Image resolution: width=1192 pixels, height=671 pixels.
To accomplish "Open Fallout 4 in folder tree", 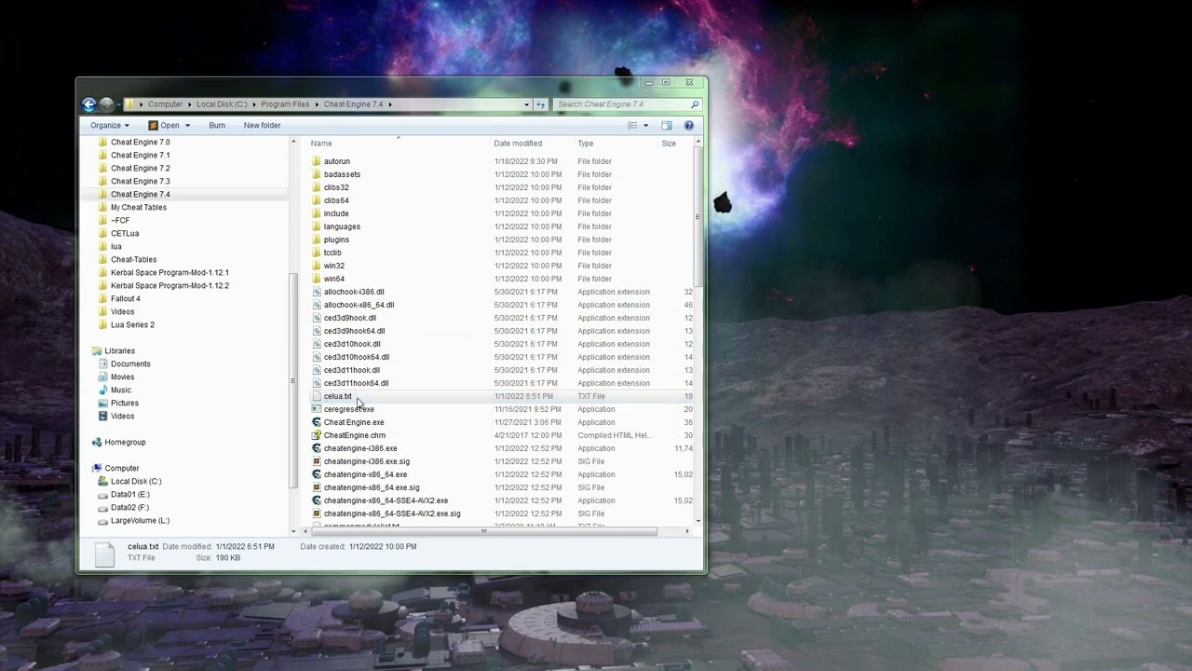I will coord(126,298).
